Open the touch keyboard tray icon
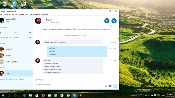 click(158, 95)
